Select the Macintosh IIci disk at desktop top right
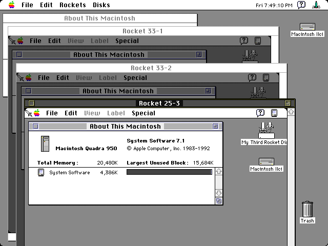328x246 pixels. pos(307,27)
